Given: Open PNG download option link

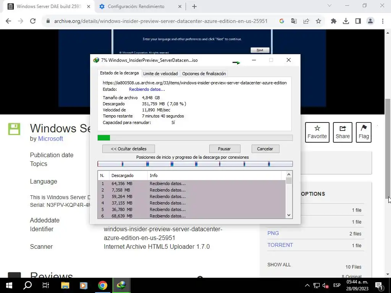Looking at the screenshot, I should pos(273,233).
